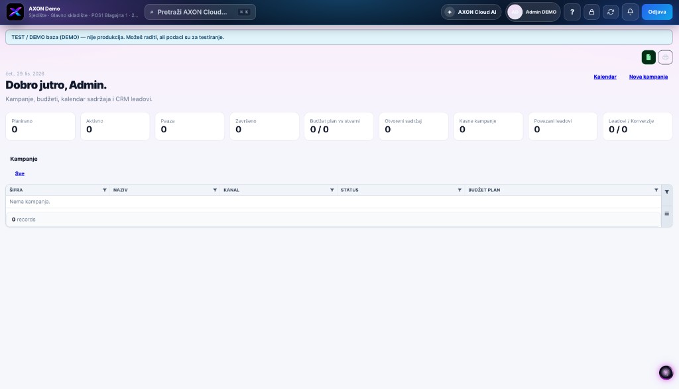Image resolution: width=679 pixels, height=389 pixels.
Task: Click the 'Kampanje' section heading
Action: (x=24, y=159)
